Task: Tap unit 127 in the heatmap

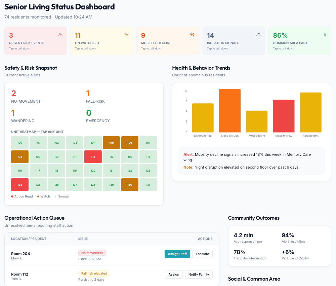Action: pyautogui.click(x=75, y=185)
